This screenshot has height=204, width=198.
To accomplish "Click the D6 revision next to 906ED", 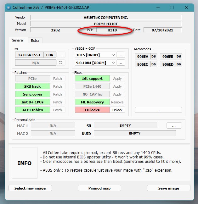I will click(179, 64).
